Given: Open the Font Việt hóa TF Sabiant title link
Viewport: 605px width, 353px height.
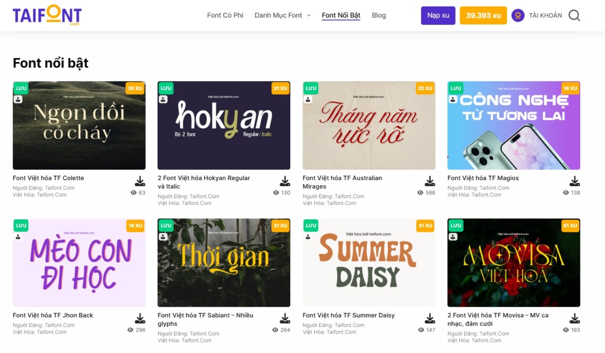Looking at the screenshot, I should click(x=205, y=319).
